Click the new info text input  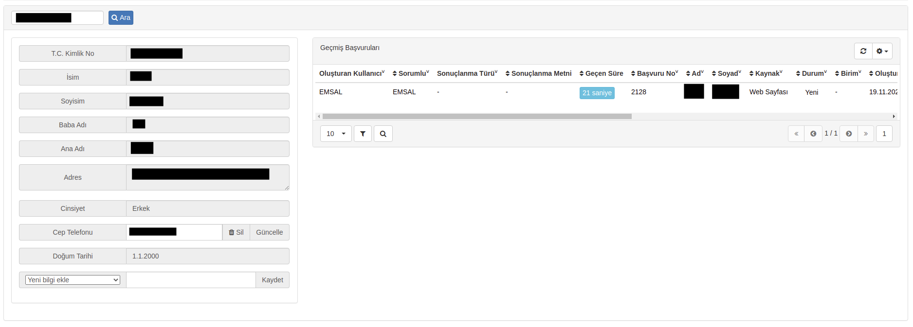click(x=191, y=280)
